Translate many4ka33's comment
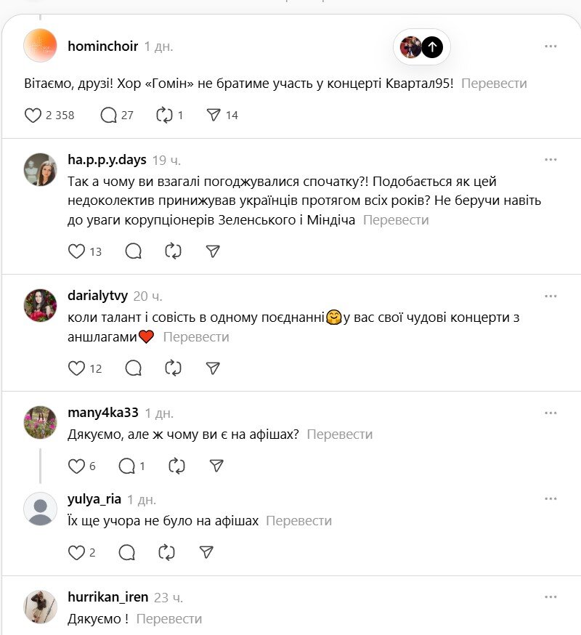The height and width of the screenshot is (635, 581). tap(339, 434)
